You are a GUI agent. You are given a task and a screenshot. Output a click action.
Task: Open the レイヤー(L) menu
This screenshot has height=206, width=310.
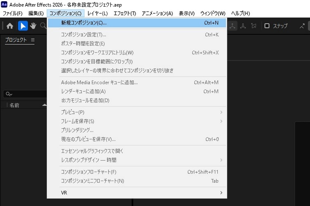point(98,14)
